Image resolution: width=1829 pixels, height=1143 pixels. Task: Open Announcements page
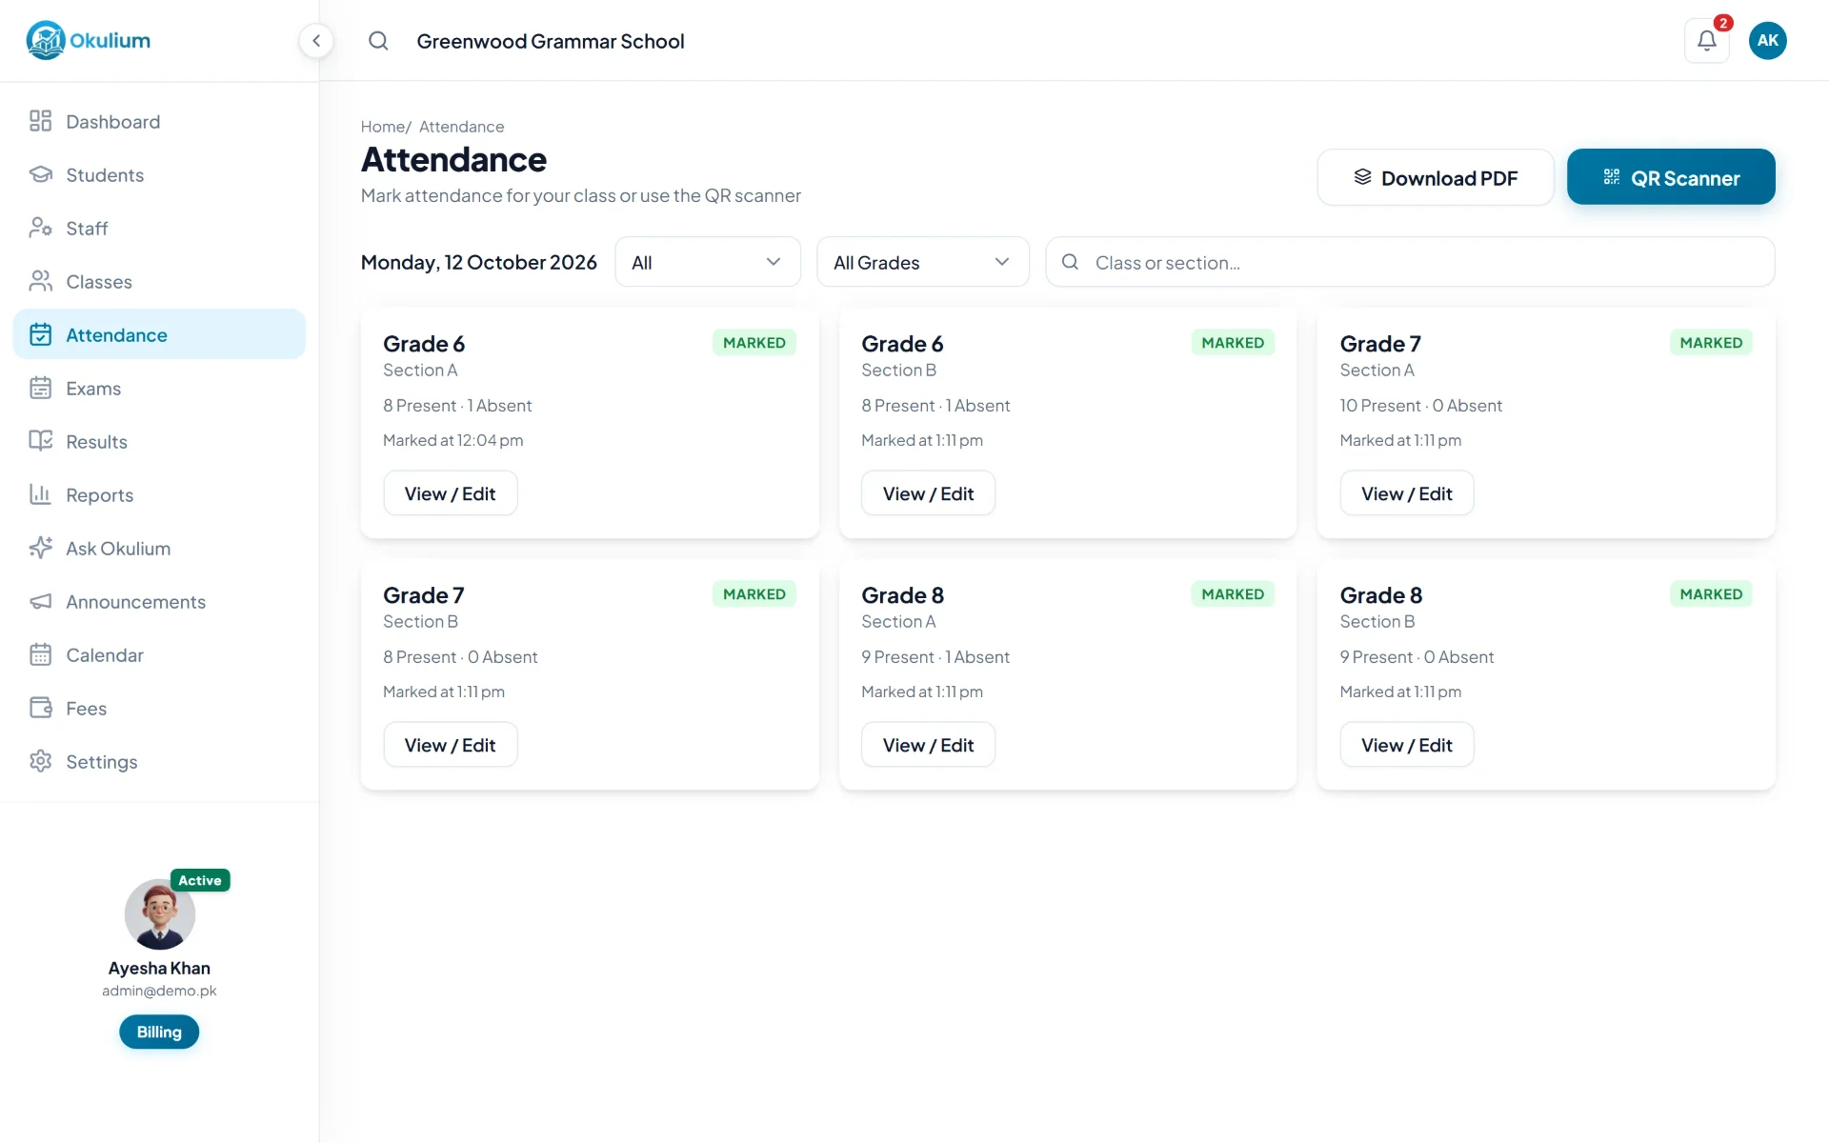[159, 602]
